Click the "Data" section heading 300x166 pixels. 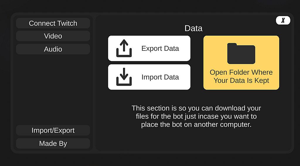(x=193, y=28)
